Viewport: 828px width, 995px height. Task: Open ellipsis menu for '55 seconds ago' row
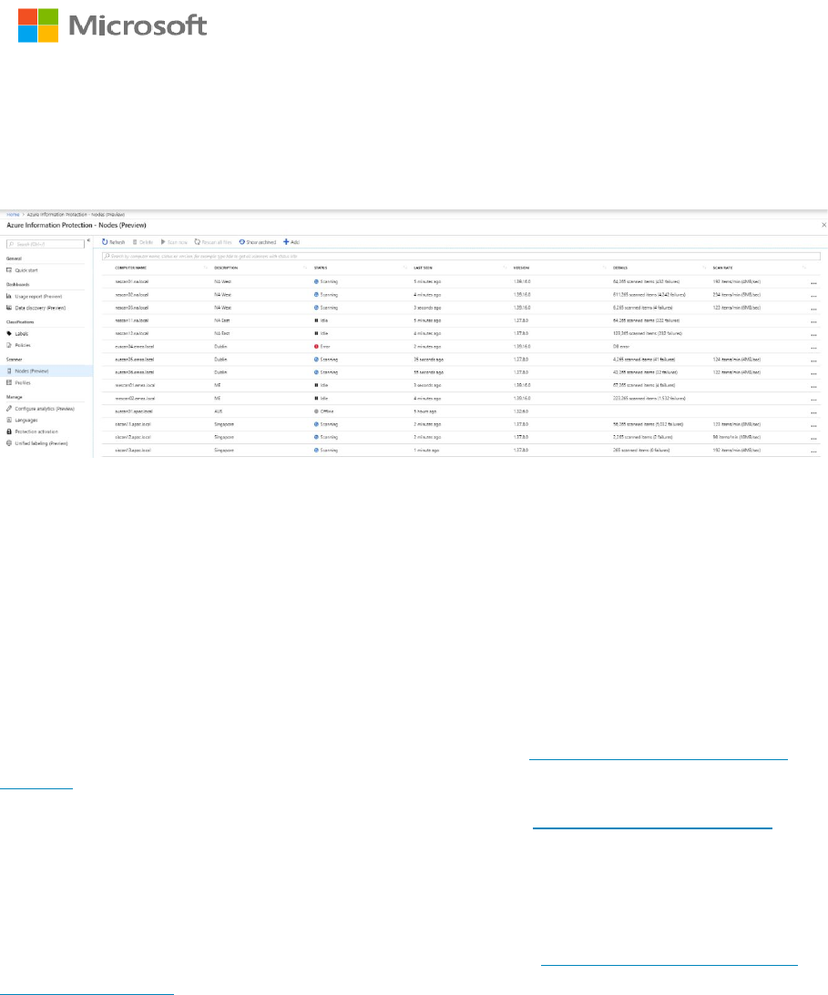point(813,374)
